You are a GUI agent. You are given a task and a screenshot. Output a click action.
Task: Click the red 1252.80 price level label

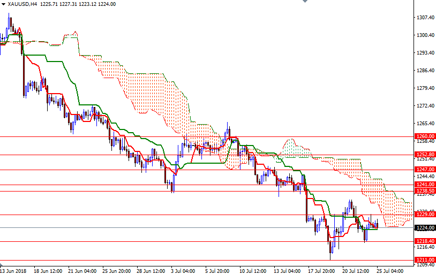coord(425,155)
